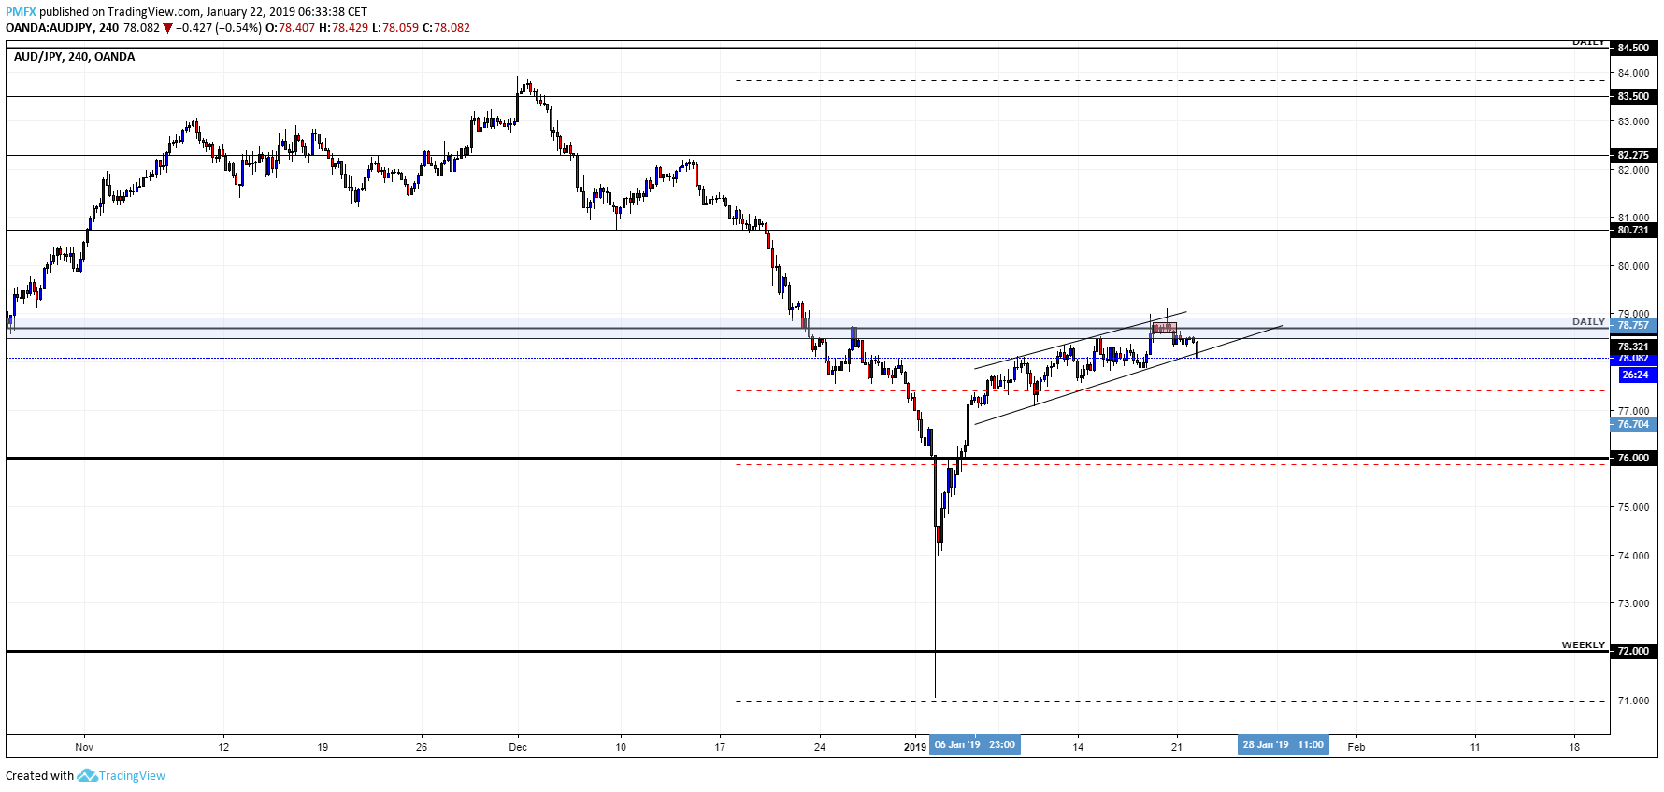Click the 06 Jan '19 23:00 date marker
The image size is (1664, 792).
tap(974, 745)
